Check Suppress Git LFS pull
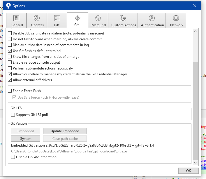The width and height of the screenshot is (206, 179). [x=13, y=115]
